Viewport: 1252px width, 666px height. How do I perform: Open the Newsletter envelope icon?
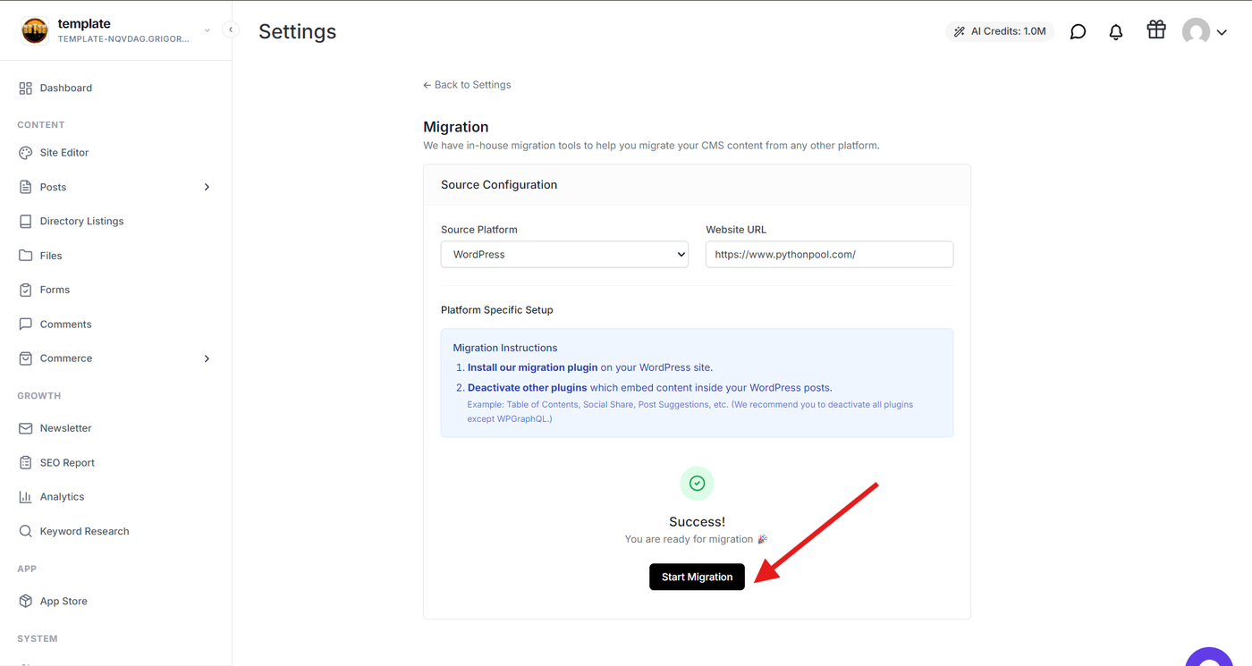[25, 428]
